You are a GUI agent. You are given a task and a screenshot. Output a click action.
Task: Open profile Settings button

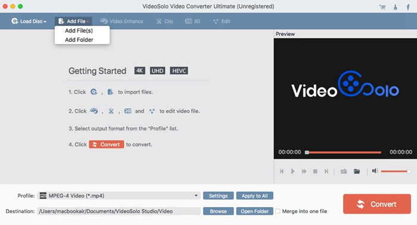coord(219,195)
